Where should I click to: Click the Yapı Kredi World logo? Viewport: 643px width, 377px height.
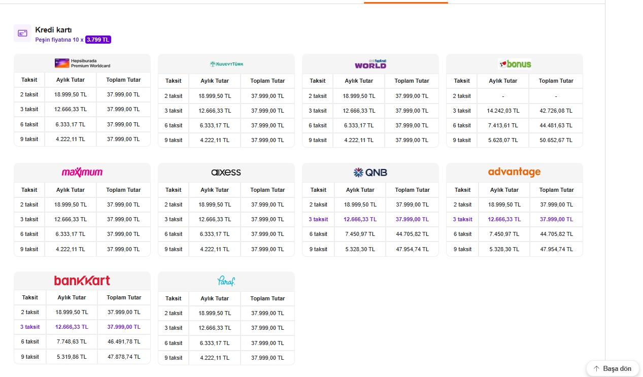pyautogui.click(x=370, y=64)
